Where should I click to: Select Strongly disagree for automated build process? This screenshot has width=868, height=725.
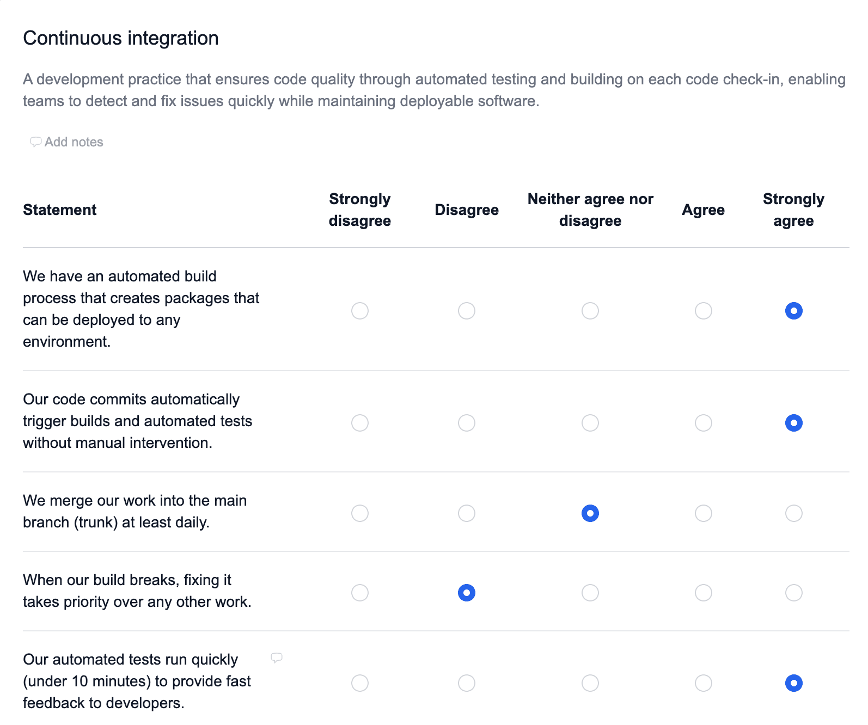(360, 311)
